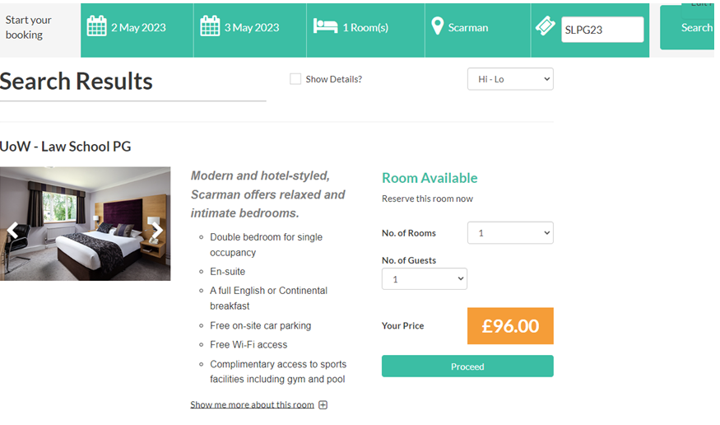720x425 pixels.
Task: Show next room photo with right arrow
Action: [156, 230]
